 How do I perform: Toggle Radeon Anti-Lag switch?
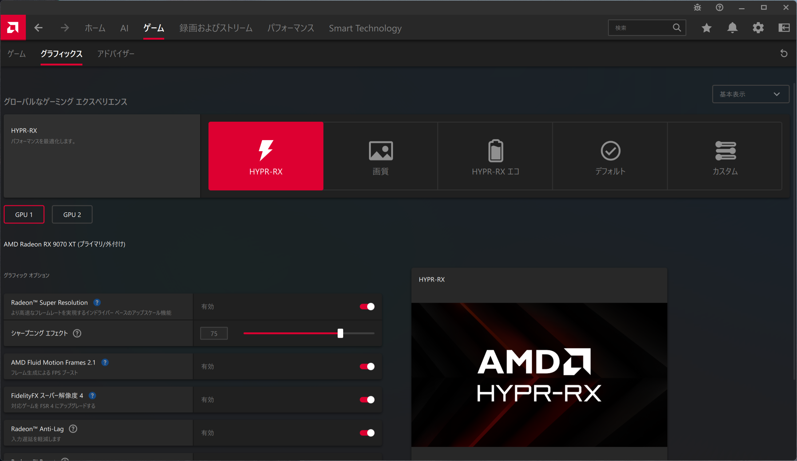pyautogui.click(x=367, y=433)
